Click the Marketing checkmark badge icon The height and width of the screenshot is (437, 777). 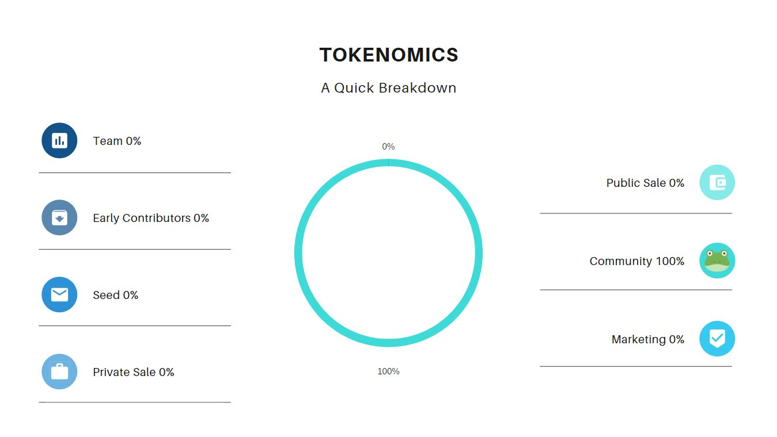[x=717, y=339]
